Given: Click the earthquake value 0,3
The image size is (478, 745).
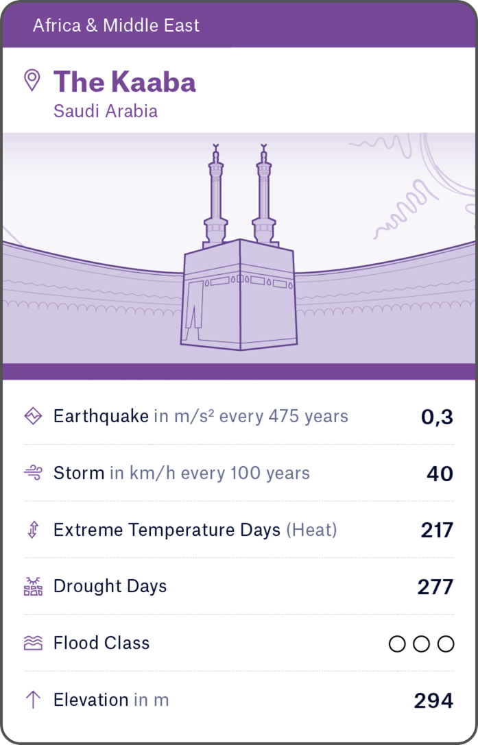Looking at the screenshot, I should tap(437, 417).
